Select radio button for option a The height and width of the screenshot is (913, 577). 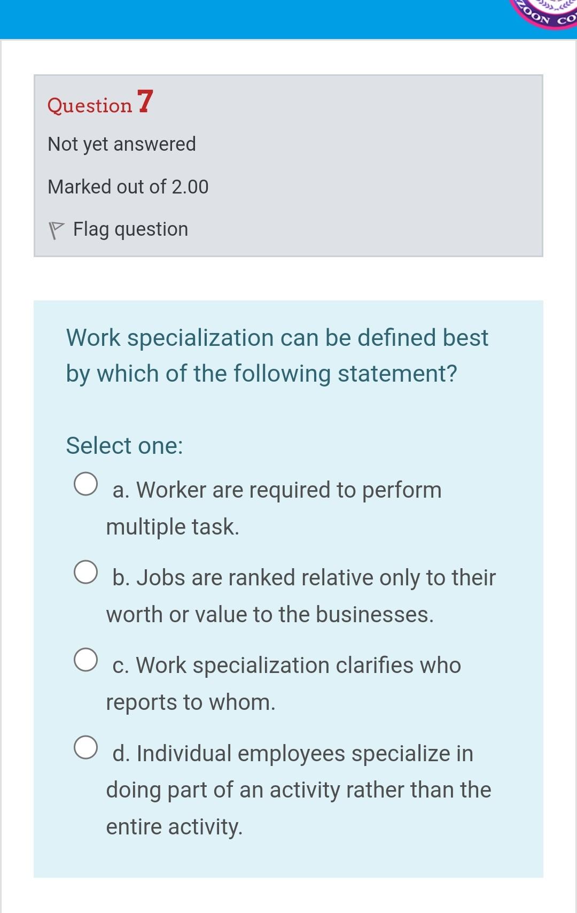85,483
